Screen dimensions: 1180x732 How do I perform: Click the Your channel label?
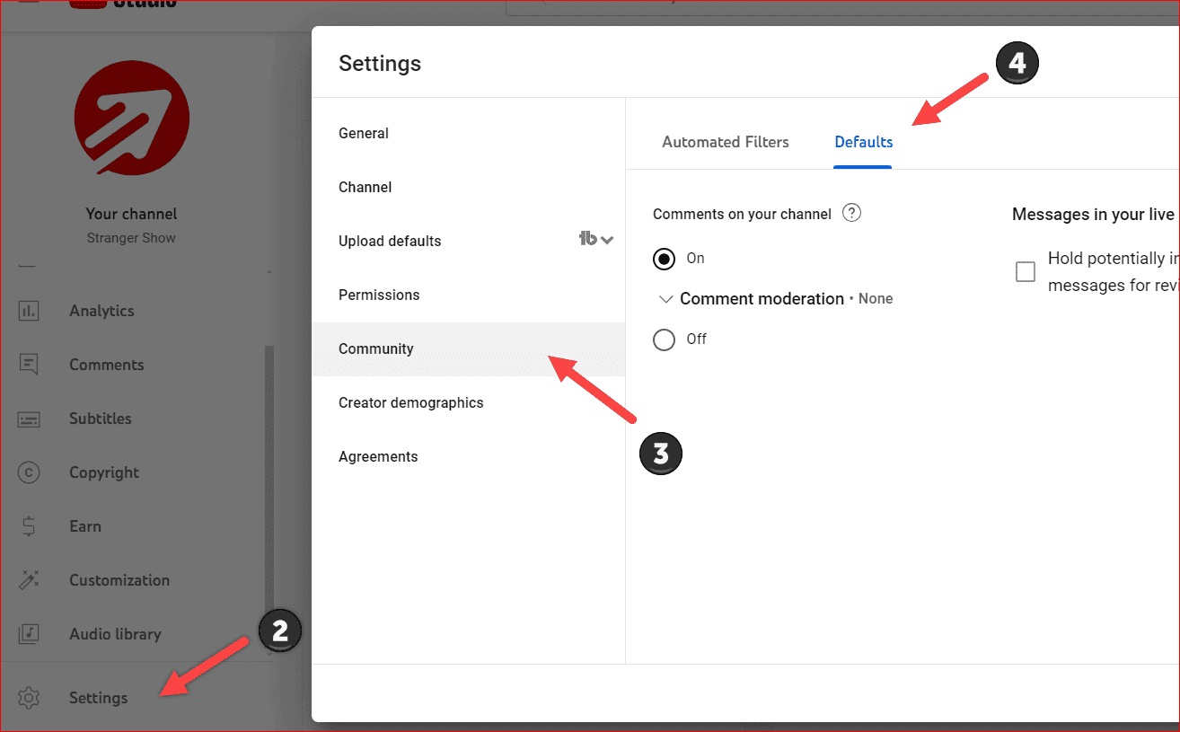tap(131, 214)
